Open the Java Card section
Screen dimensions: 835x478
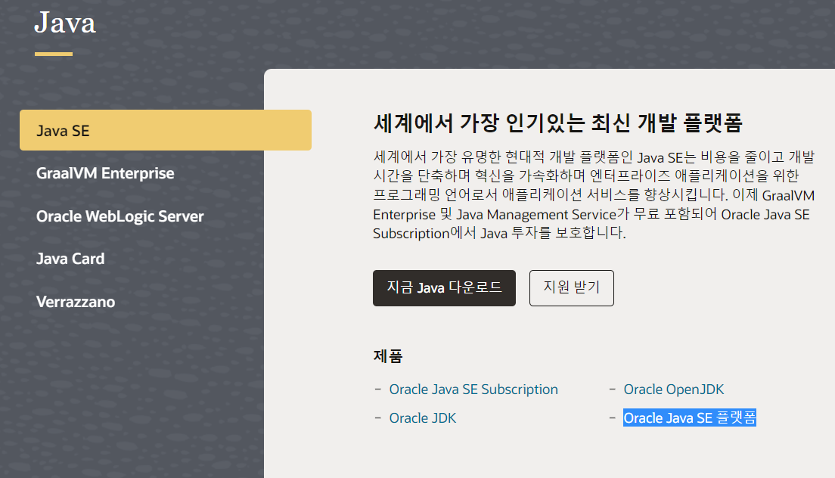[x=70, y=259]
